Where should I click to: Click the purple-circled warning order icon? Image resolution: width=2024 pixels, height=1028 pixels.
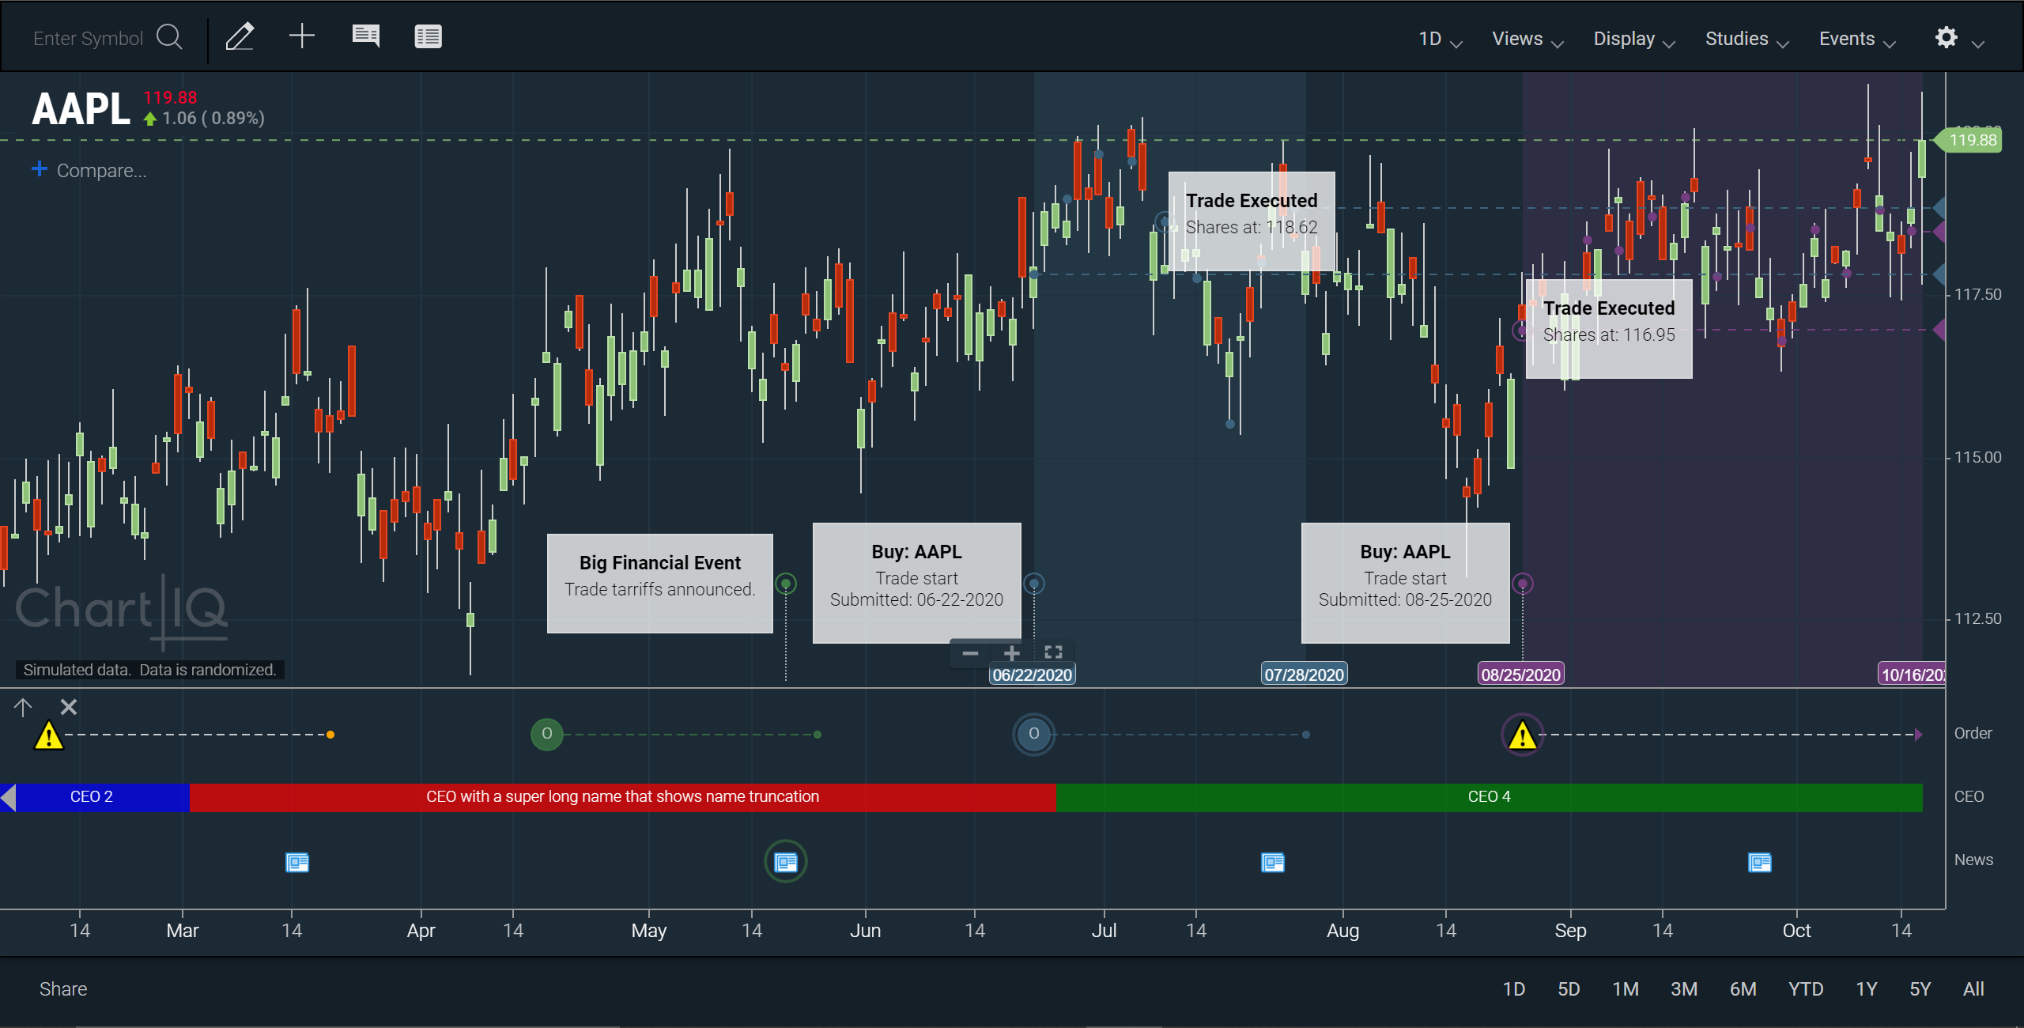tap(1522, 735)
